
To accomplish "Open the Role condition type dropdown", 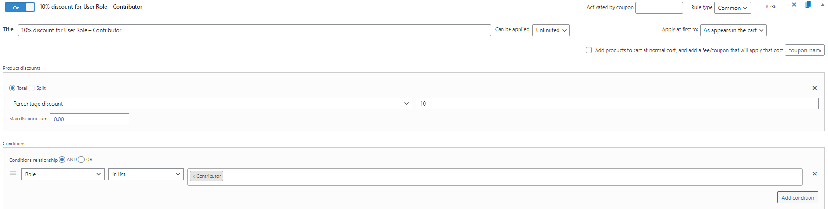I will [x=63, y=174].
